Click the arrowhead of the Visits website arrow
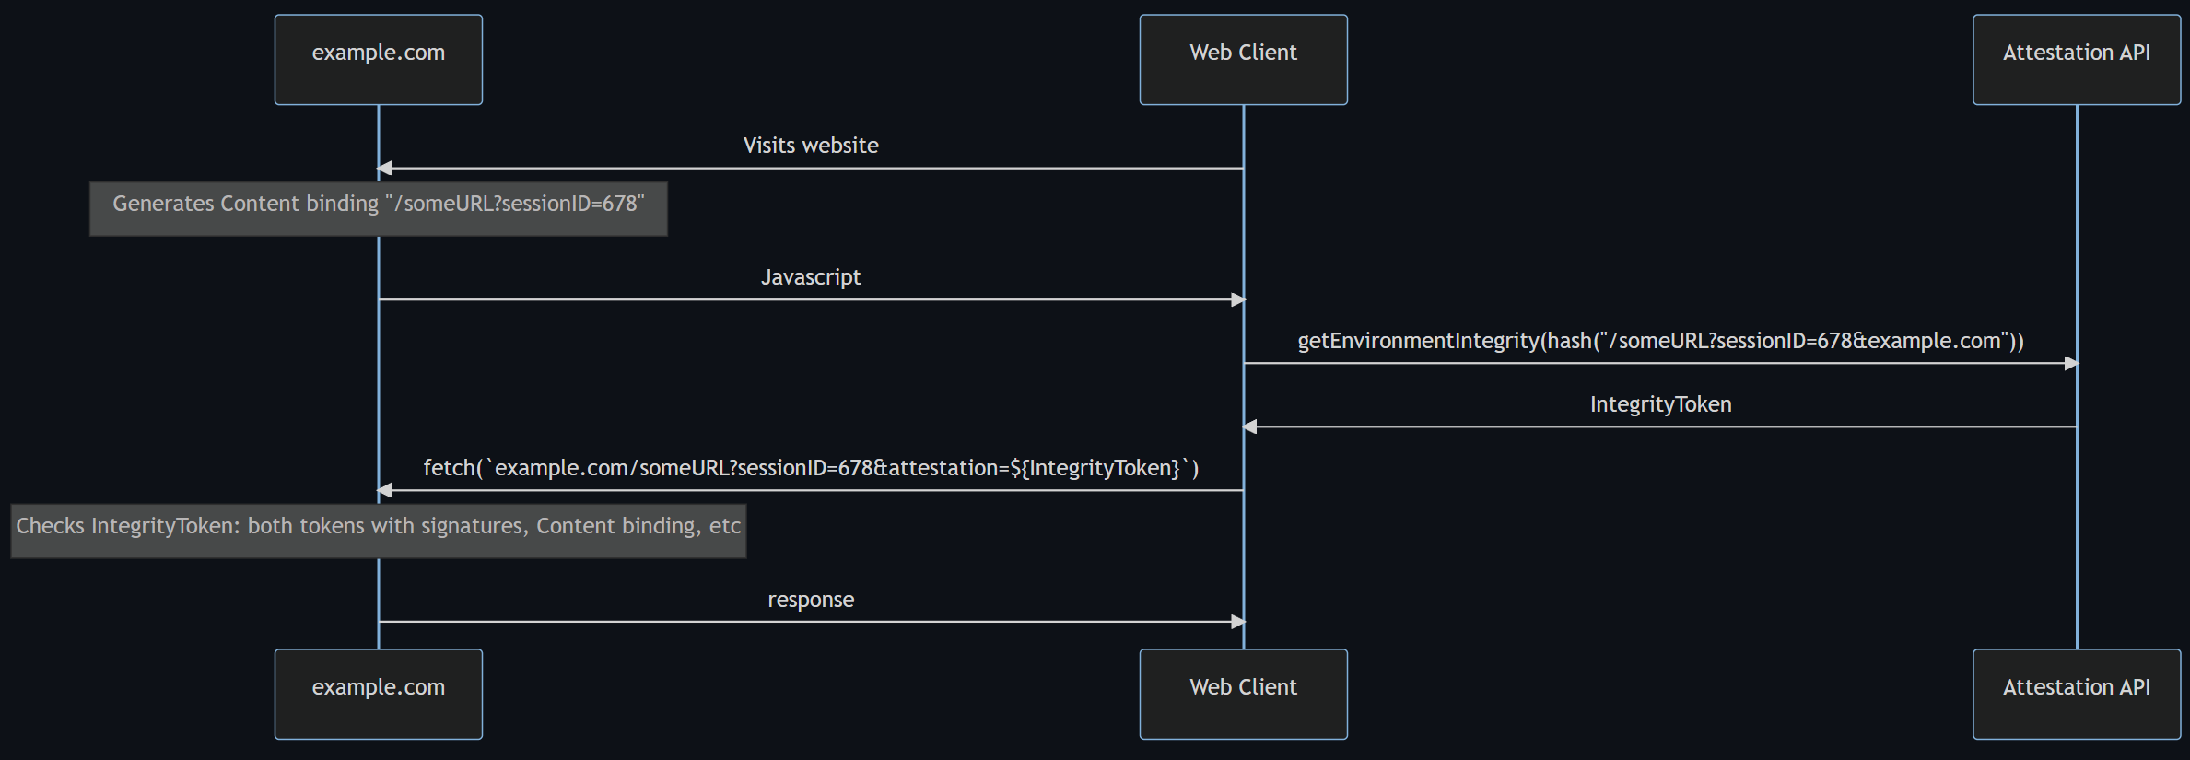 click(385, 169)
